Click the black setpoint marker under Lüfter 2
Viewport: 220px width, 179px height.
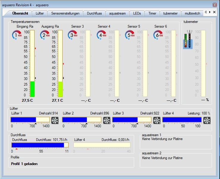pyautogui.click(x=86, y=123)
